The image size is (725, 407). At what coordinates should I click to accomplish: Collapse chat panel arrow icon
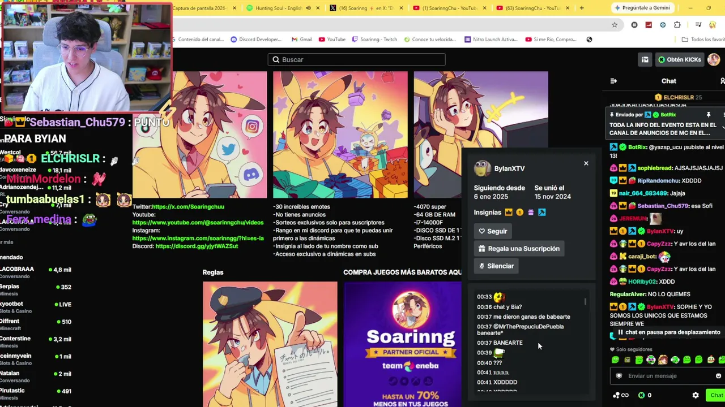click(x=613, y=81)
